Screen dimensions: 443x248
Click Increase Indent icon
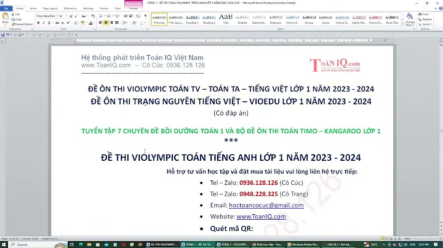coord(131,16)
